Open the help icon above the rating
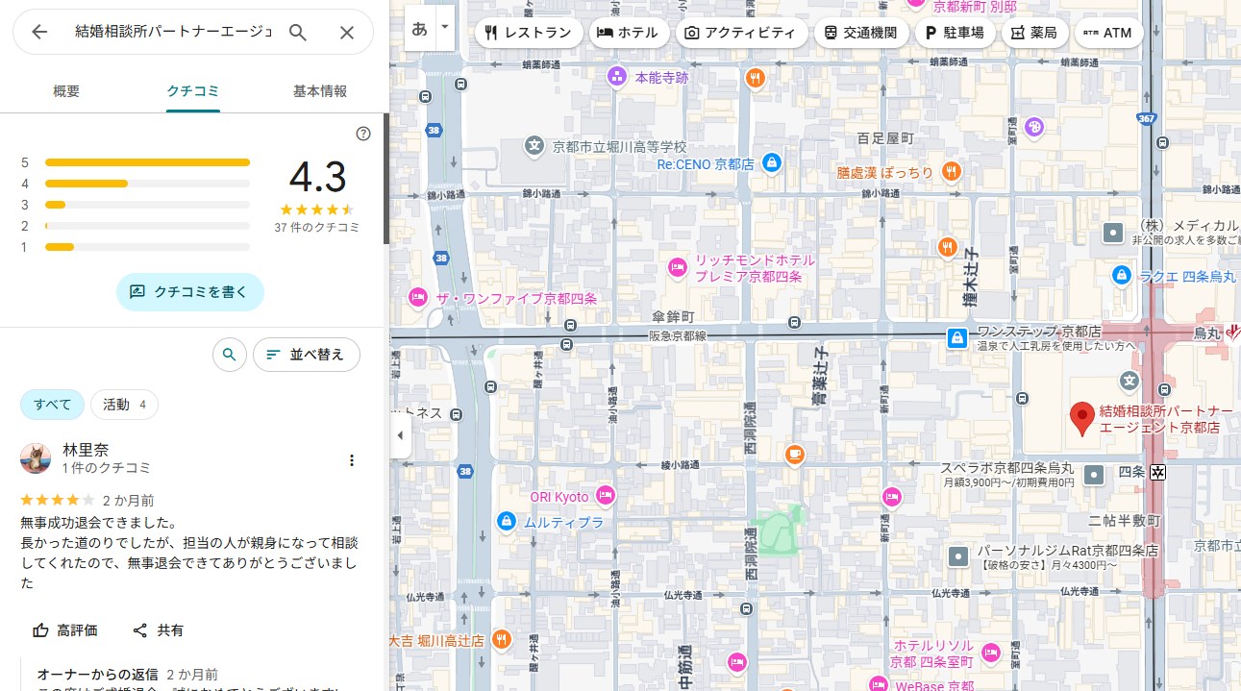The image size is (1241, 691). [363, 134]
